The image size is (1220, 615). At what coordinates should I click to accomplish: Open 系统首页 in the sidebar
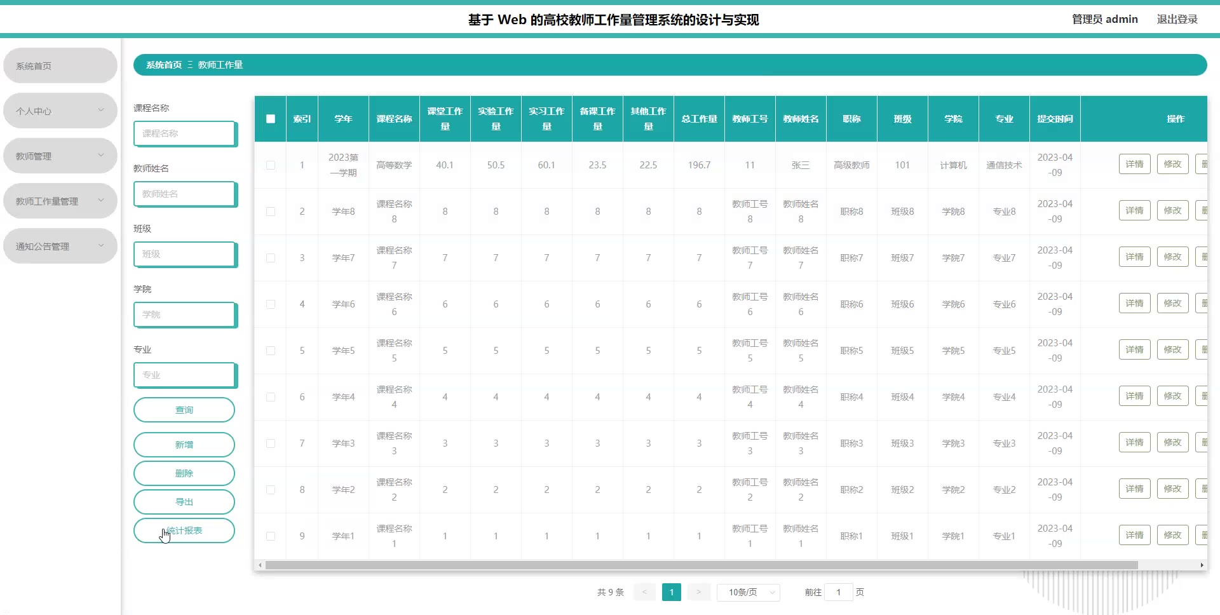pyautogui.click(x=60, y=65)
